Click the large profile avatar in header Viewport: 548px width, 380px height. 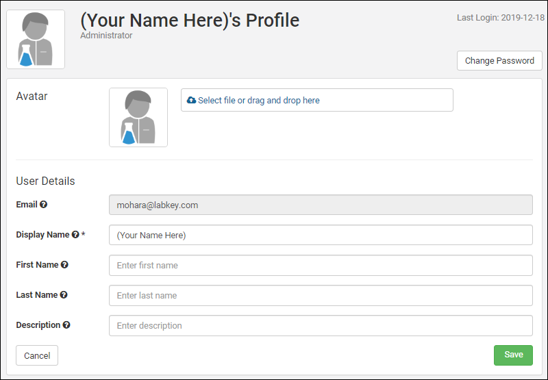pyautogui.click(x=36, y=40)
